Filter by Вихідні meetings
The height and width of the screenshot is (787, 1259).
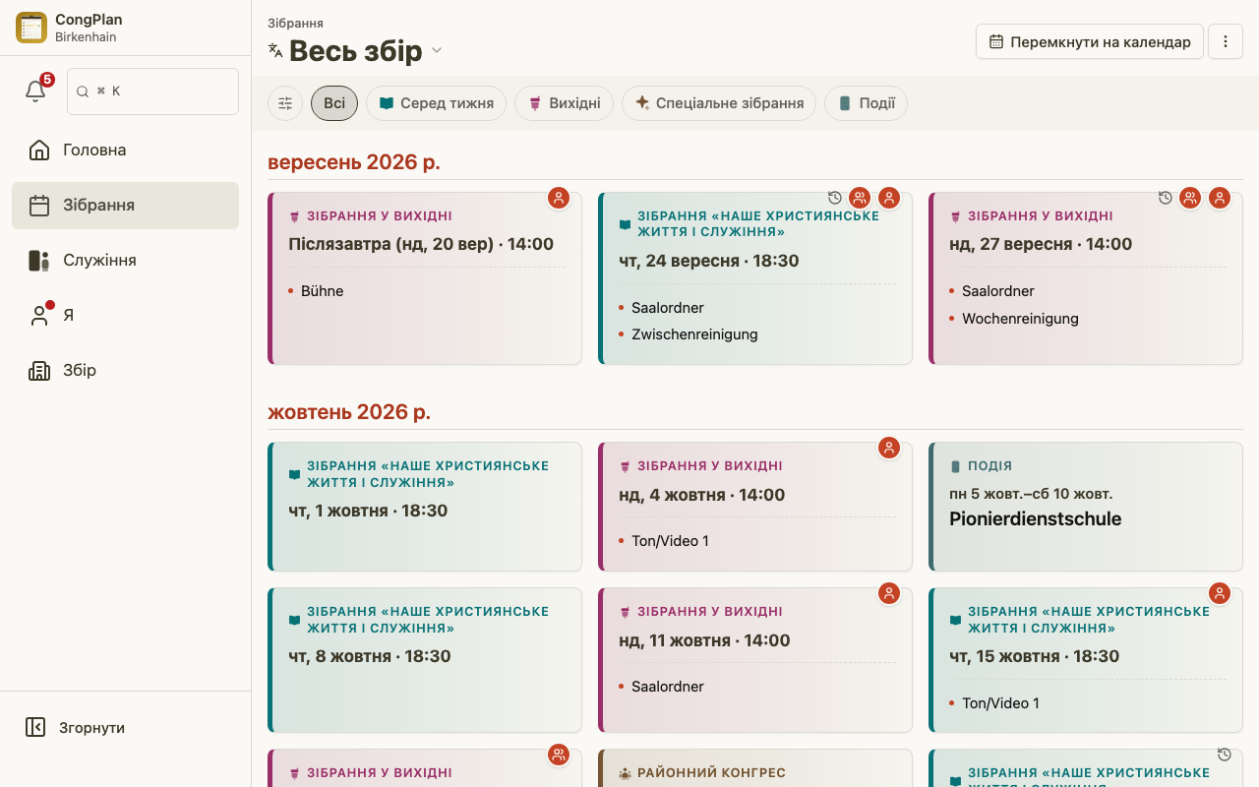pyautogui.click(x=564, y=103)
